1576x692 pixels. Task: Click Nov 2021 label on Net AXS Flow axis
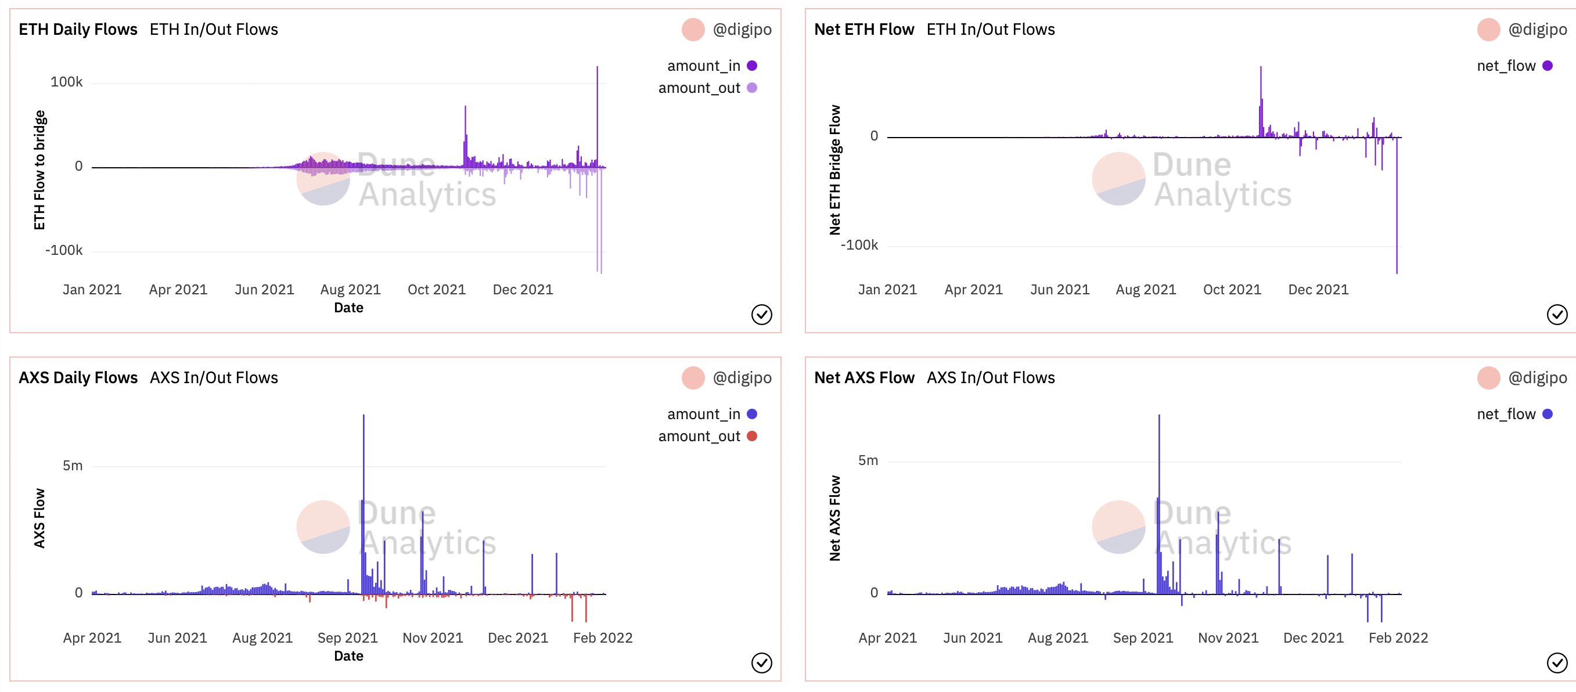pos(1228,637)
